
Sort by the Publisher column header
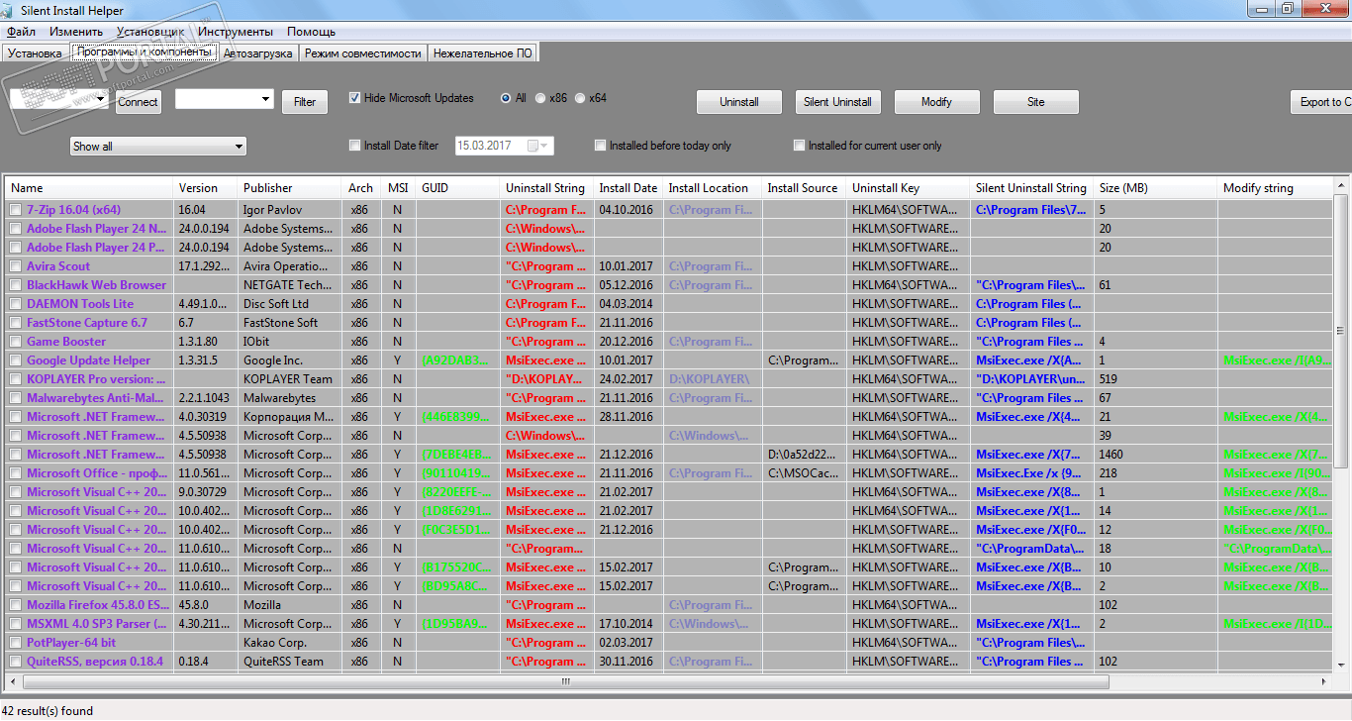point(291,188)
